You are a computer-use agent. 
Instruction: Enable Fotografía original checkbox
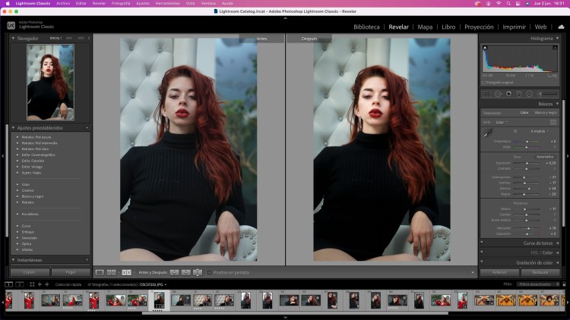pos(484,83)
